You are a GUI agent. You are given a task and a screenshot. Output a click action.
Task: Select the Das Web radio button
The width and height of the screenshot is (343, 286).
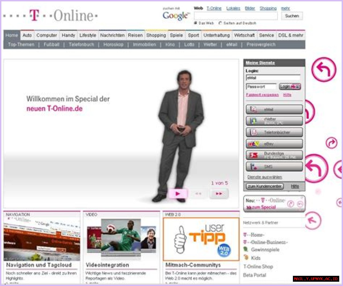click(x=196, y=23)
